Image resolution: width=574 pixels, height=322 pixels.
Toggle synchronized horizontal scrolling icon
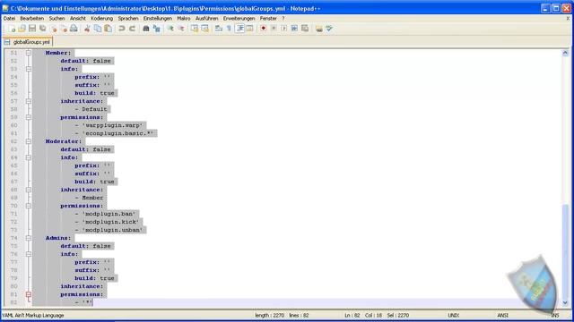tap(204, 29)
